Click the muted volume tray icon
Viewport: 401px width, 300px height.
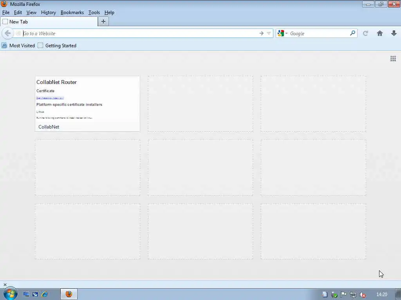(362, 295)
